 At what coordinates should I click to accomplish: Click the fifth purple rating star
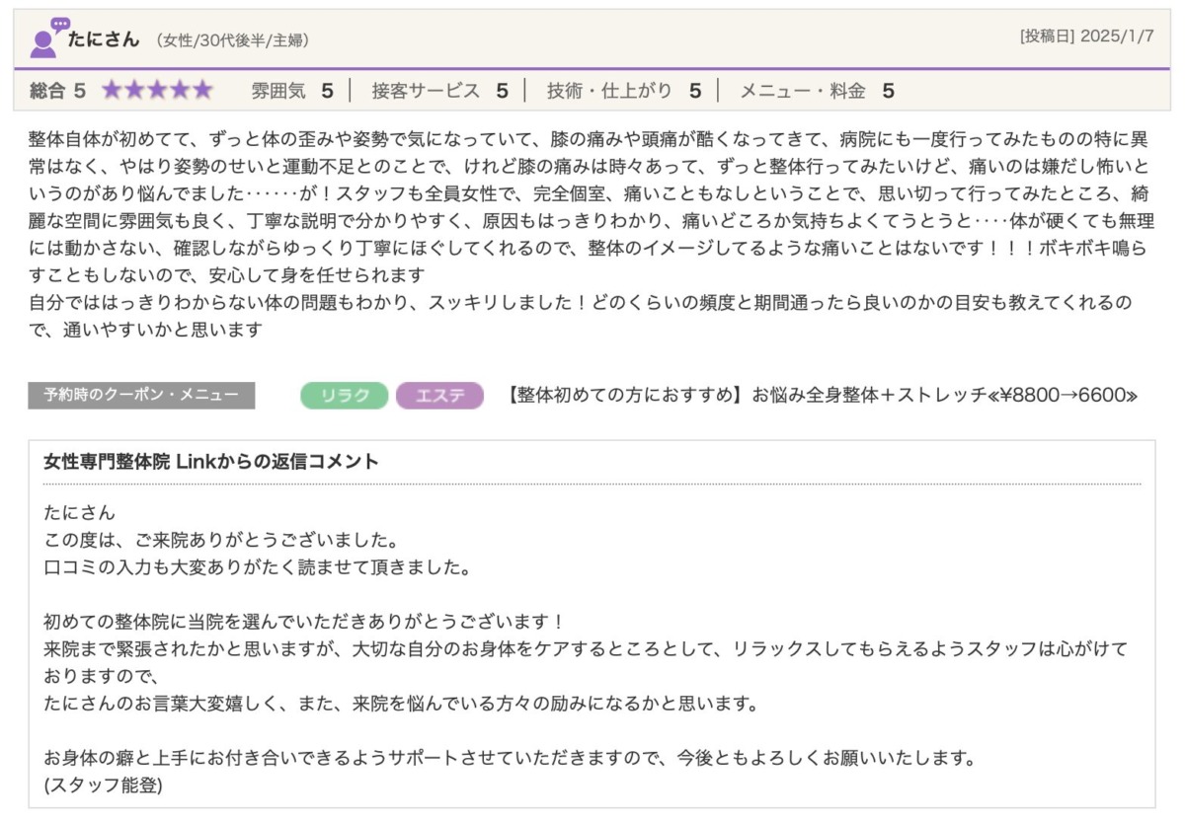[202, 91]
